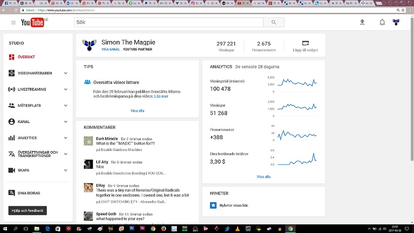Click Visa alla under Analytics
Viewport: 414px width, 233px height.
(264, 176)
